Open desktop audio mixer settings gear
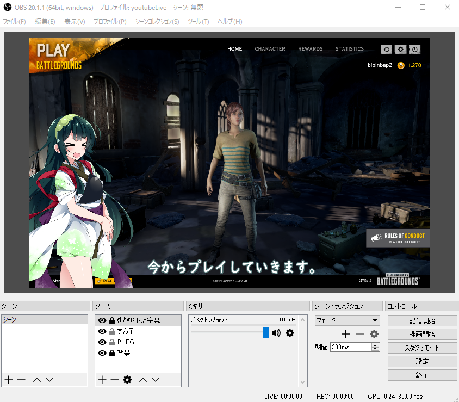The image size is (459, 402). (x=290, y=333)
